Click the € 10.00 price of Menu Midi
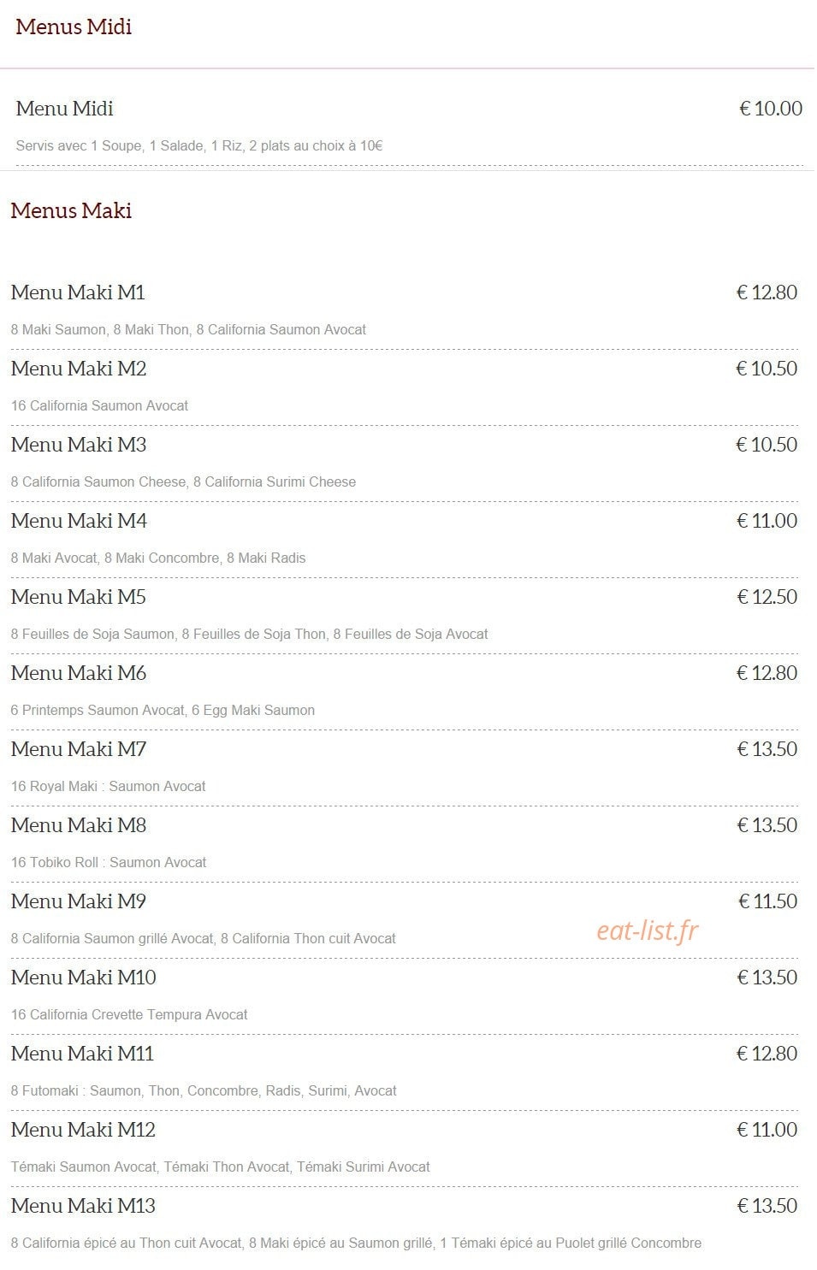 click(771, 109)
